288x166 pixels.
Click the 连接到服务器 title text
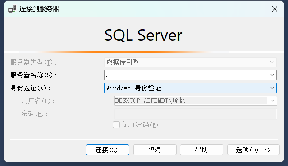tap(39, 9)
